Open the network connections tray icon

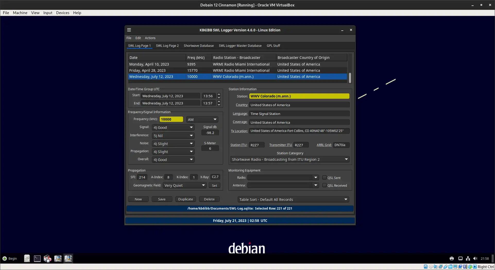pos(468,258)
